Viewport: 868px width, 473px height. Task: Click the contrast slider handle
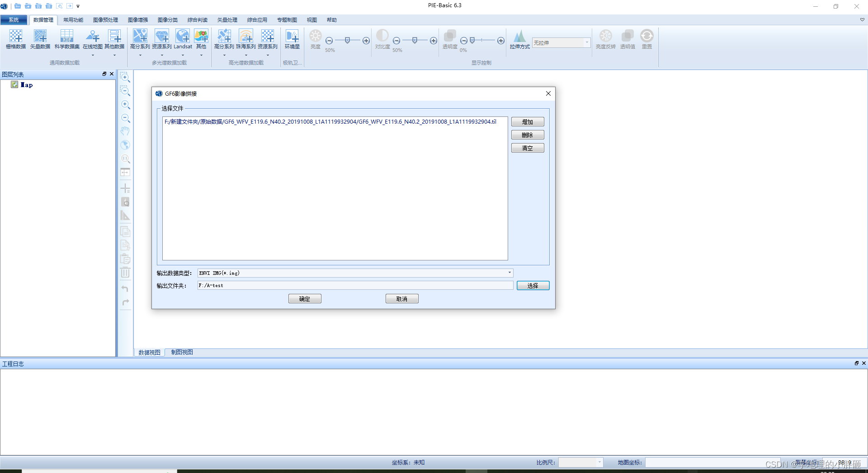click(415, 41)
